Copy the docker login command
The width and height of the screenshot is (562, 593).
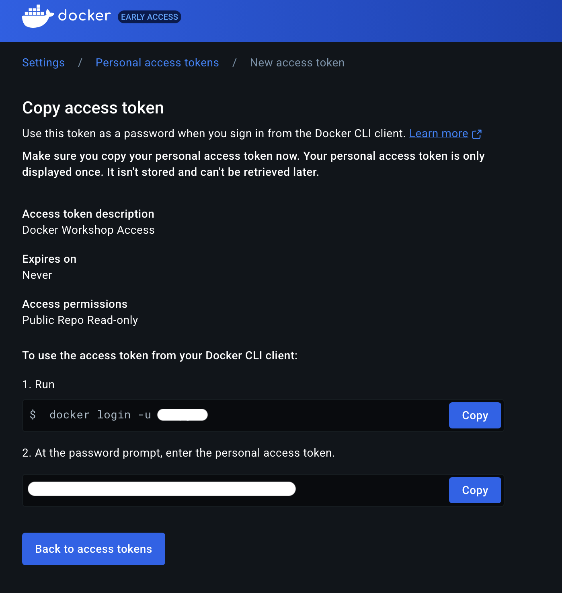[475, 415]
